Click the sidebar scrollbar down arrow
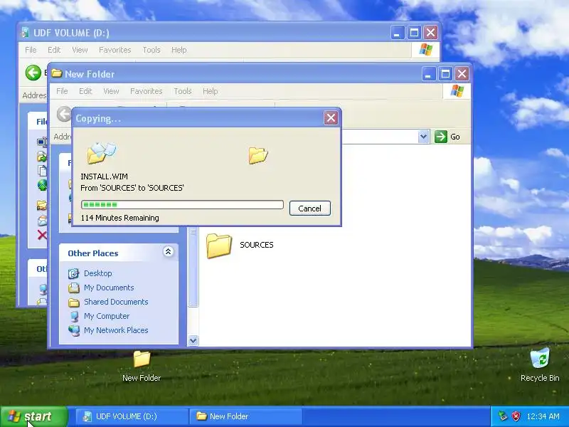Screen dimensions: 569x427 tap(193, 341)
